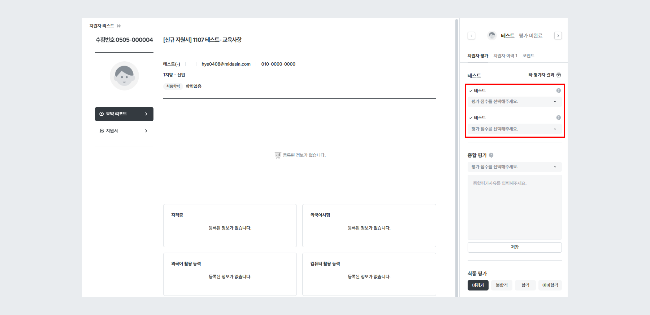This screenshot has width=650, height=315.
Task: Click phone number 010-0000-0000
Action: [278, 64]
